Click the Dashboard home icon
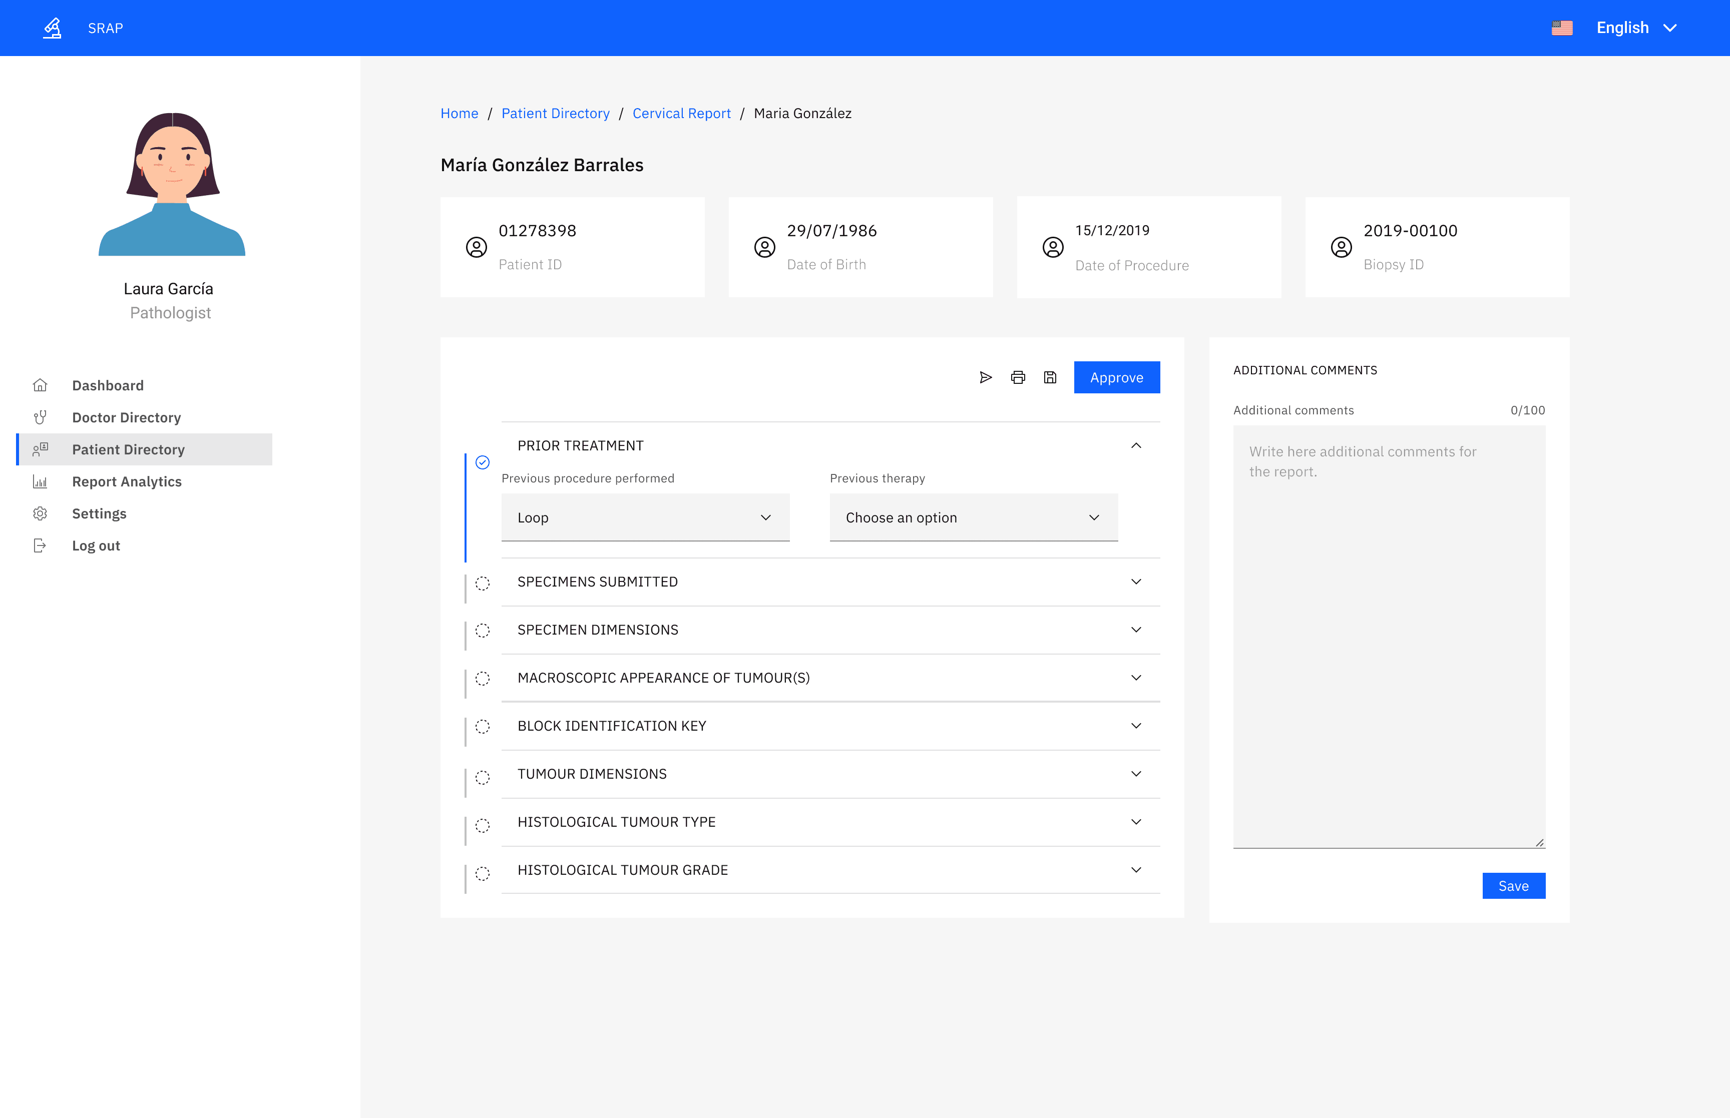1730x1118 pixels. click(40, 385)
